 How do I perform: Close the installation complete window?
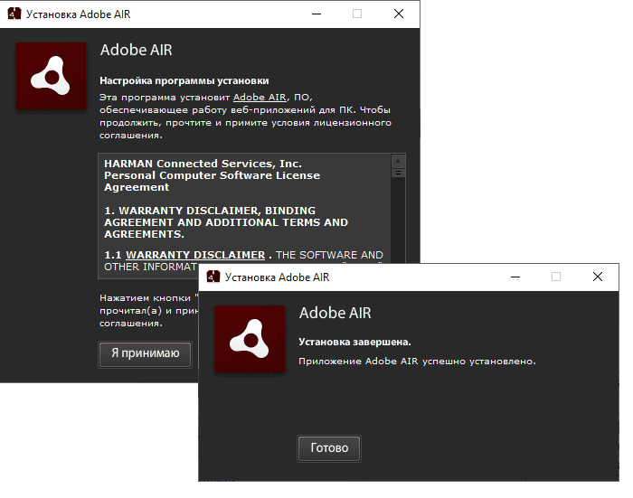pos(598,277)
